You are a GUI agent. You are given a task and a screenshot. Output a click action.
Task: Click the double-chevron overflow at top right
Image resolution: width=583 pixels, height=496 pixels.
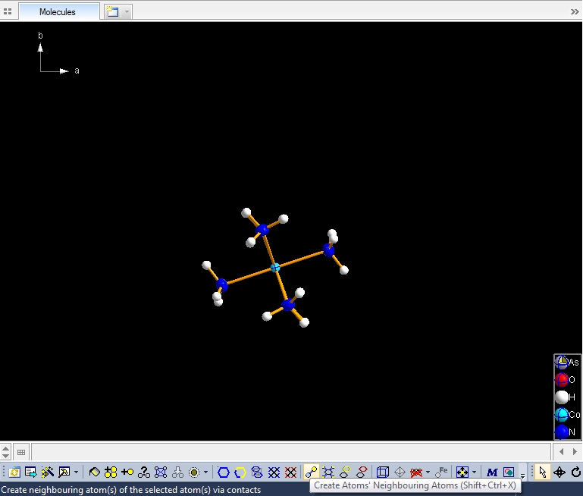tap(574, 12)
